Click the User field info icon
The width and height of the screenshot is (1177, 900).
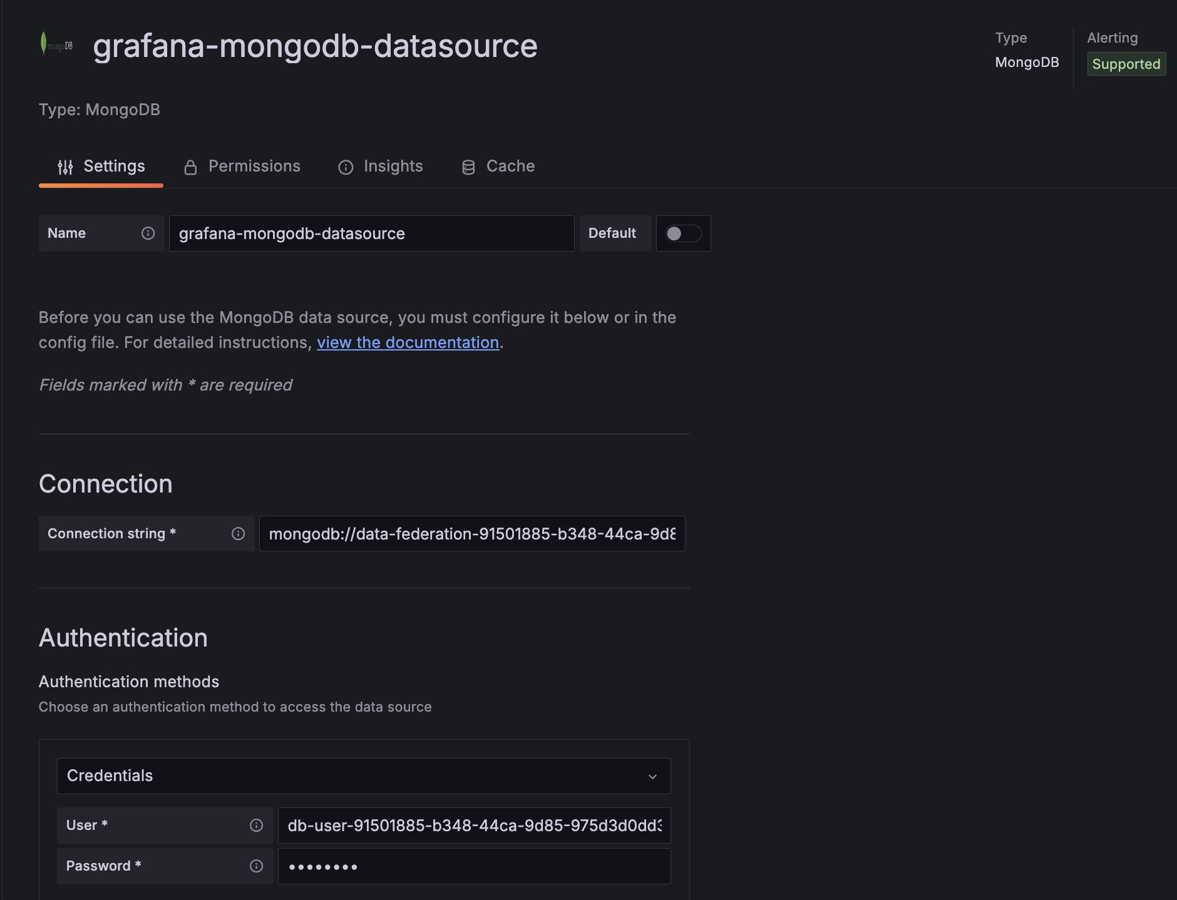pyautogui.click(x=256, y=826)
